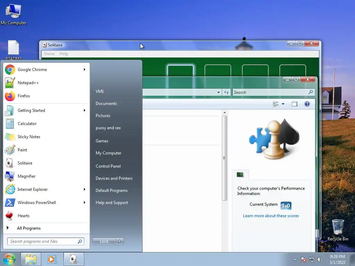This screenshot has width=355, height=266.
Task: Click the scrollbar up arrow in Games Explorer
Action: tap(225, 113)
